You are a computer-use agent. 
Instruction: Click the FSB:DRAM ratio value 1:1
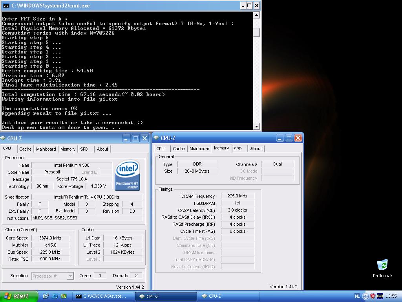238,203
